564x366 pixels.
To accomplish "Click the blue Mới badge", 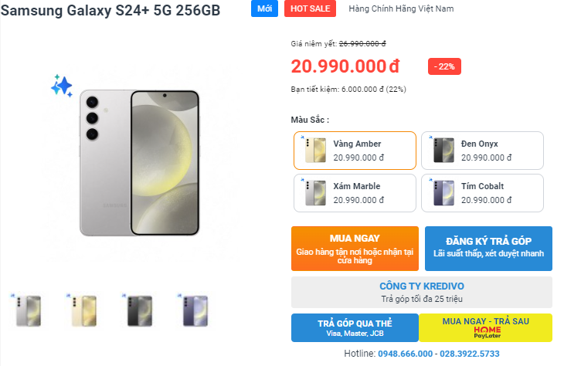I will point(264,8).
